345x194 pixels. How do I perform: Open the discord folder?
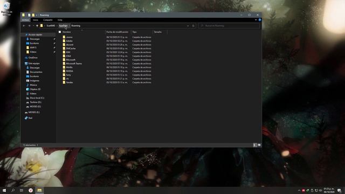click(x=70, y=45)
